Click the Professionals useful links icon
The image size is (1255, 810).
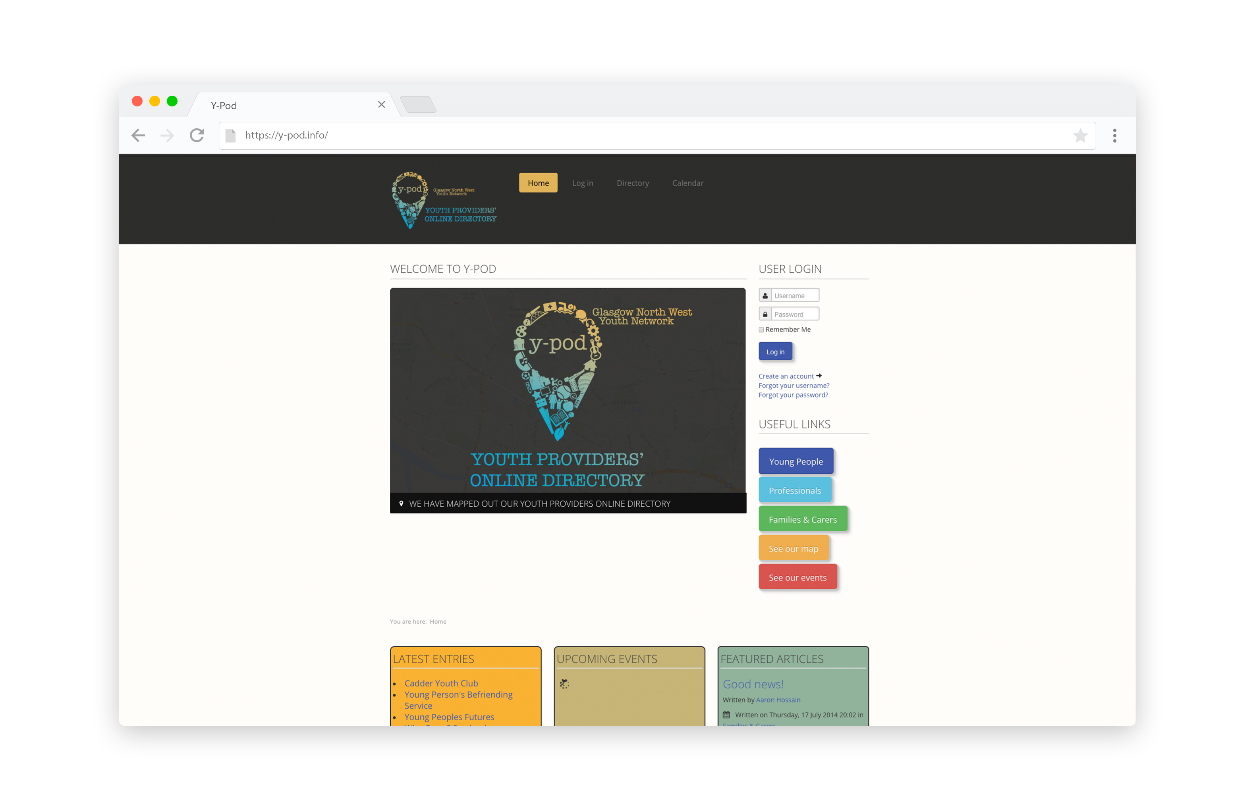[794, 490]
